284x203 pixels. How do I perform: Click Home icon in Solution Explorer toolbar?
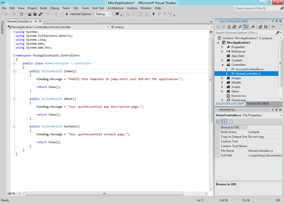tap(230, 27)
